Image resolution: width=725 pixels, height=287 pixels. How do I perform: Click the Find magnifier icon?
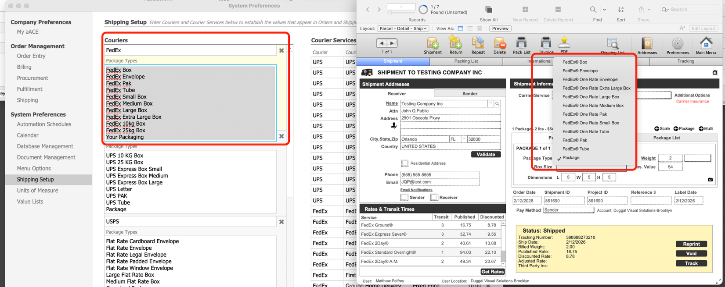[593, 9]
